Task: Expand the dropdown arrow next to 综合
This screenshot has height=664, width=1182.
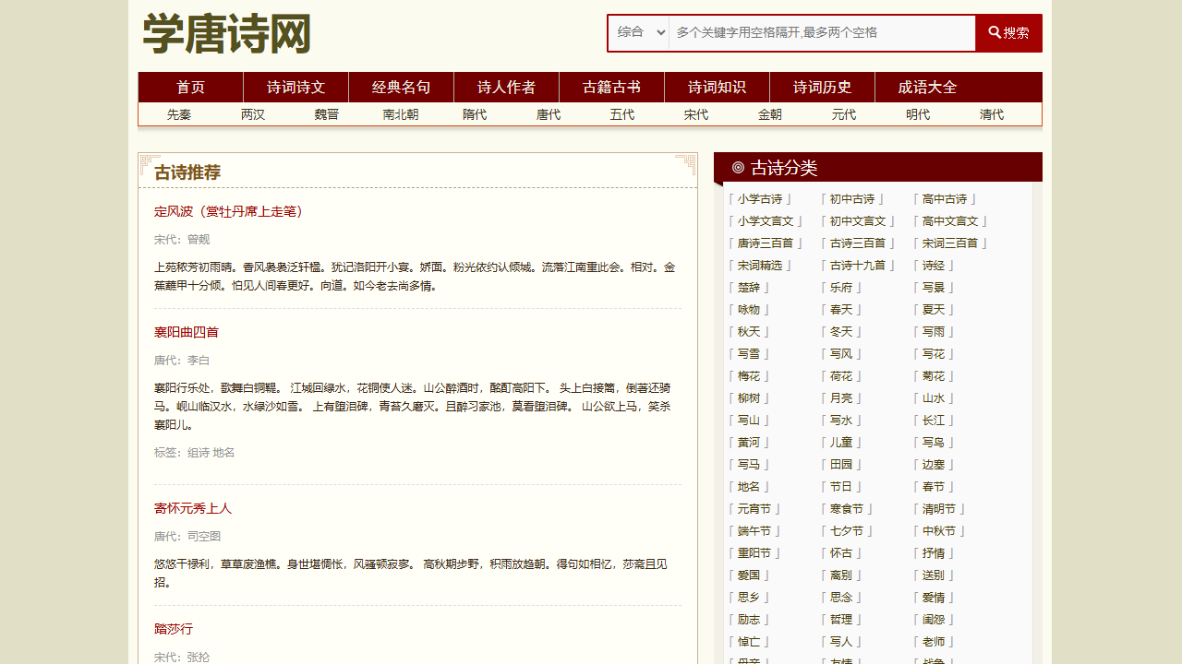Action: click(661, 32)
